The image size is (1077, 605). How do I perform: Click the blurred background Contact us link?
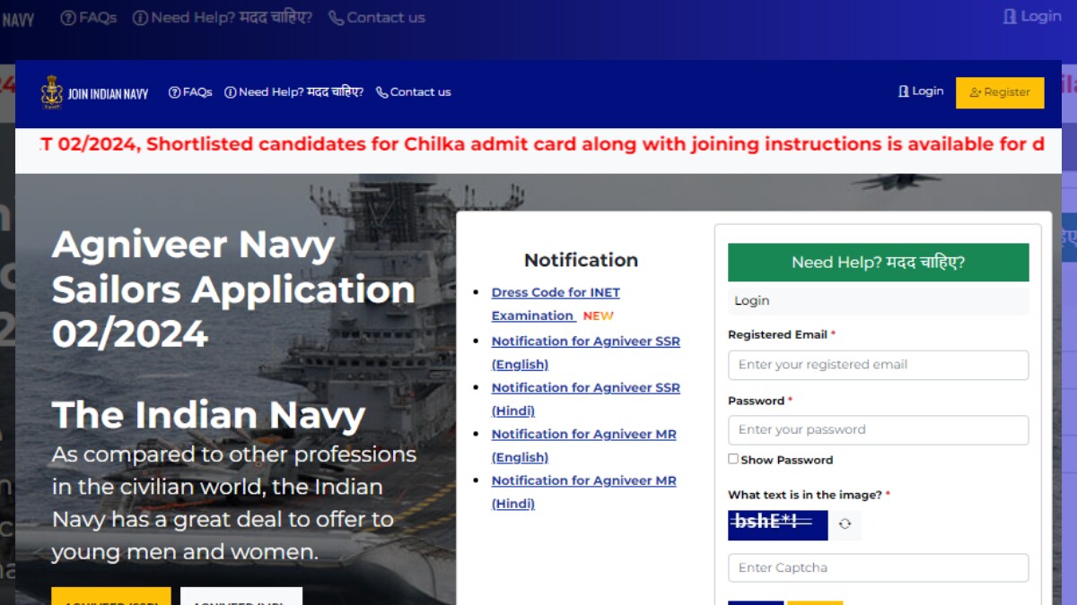pyautogui.click(x=377, y=17)
